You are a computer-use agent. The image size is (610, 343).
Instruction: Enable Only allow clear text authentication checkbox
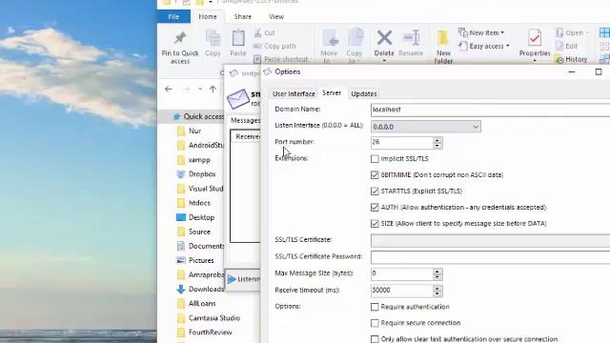point(375,339)
